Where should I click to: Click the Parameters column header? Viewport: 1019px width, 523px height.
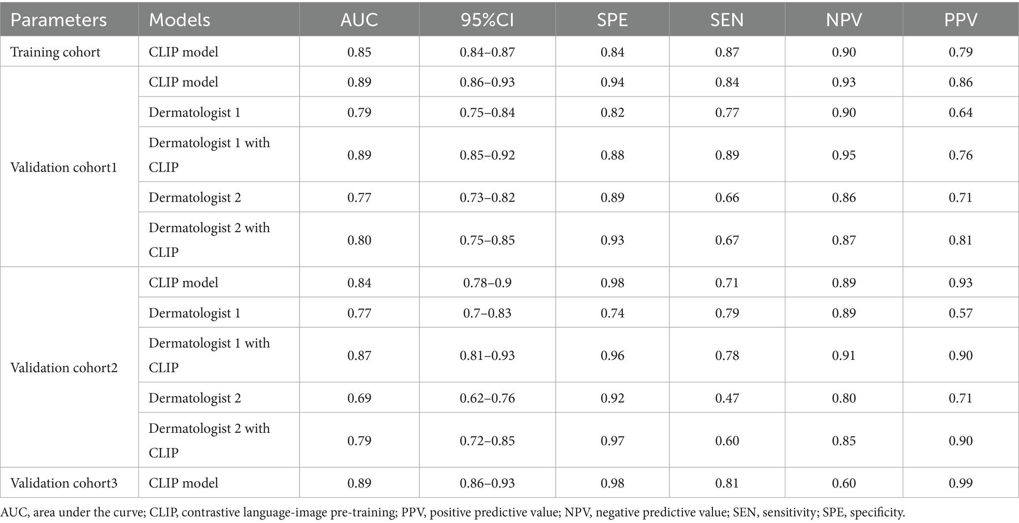tap(59, 20)
